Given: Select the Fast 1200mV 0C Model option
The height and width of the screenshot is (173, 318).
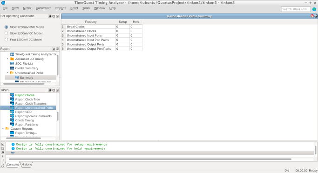Looking at the screenshot, I should (7, 40).
